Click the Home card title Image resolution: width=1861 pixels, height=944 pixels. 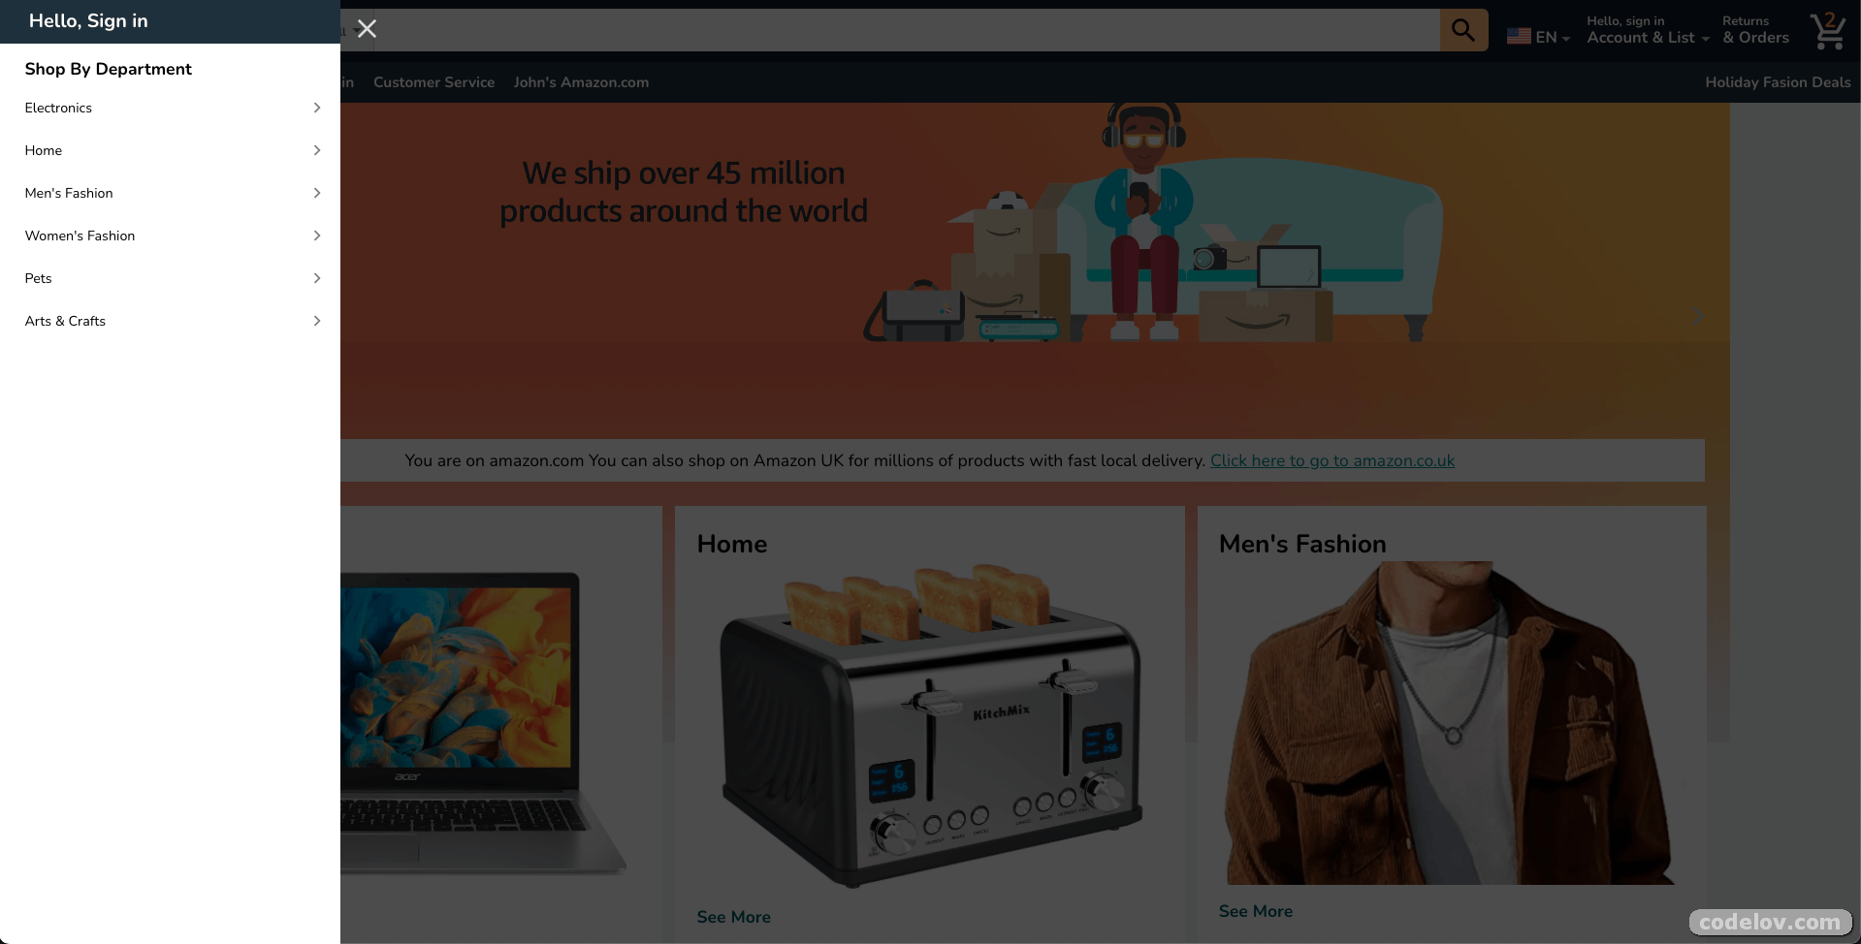click(731, 544)
